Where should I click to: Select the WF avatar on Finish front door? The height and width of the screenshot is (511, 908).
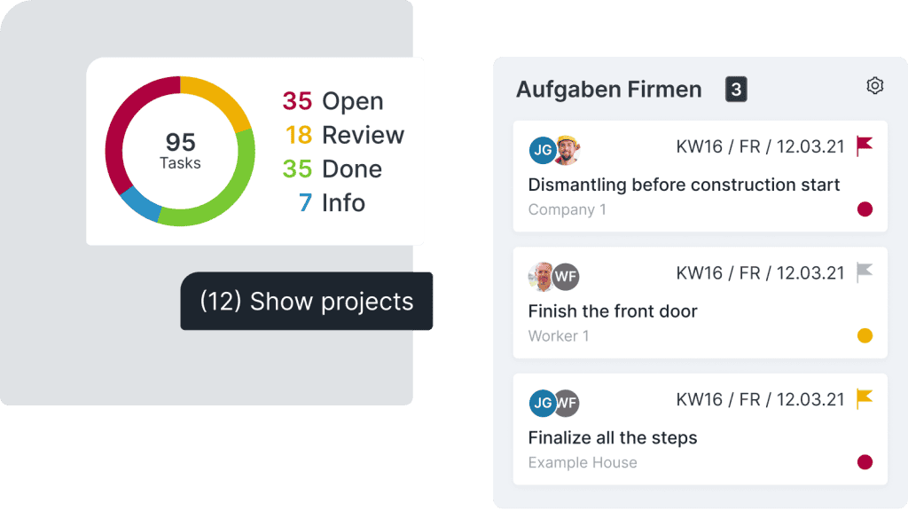coord(567,277)
